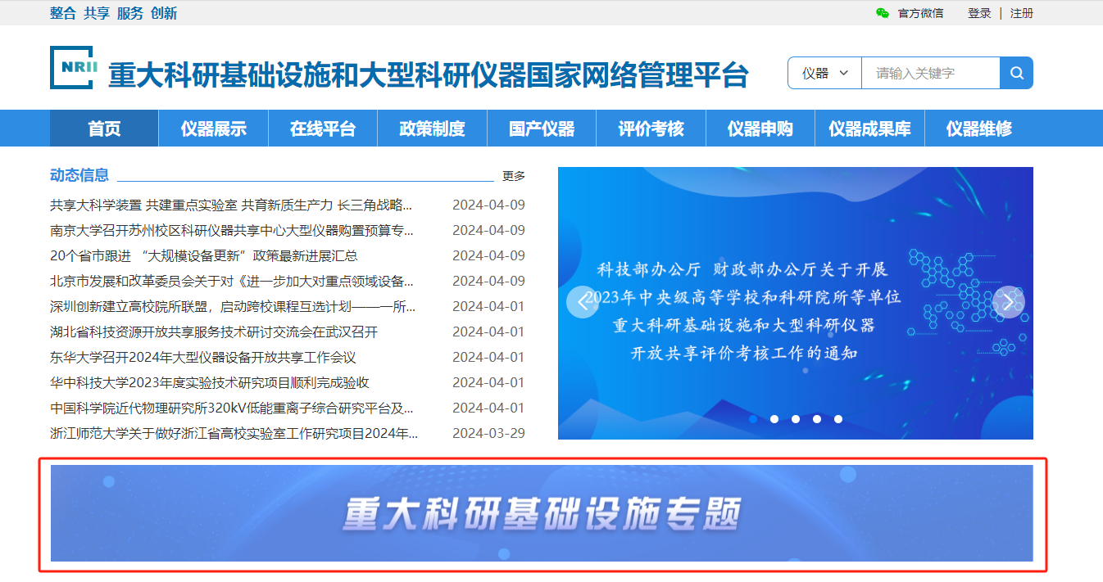The image size is (1103, 582).
Task: Go to next carousel slide arrow
Action: click(1009, 302)
